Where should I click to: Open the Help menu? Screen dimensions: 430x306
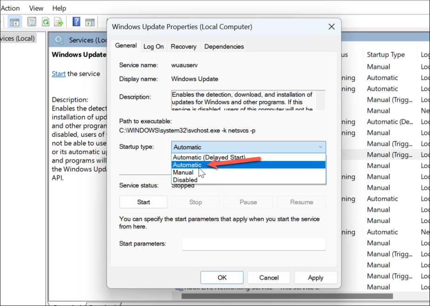[x=59, y=8]
